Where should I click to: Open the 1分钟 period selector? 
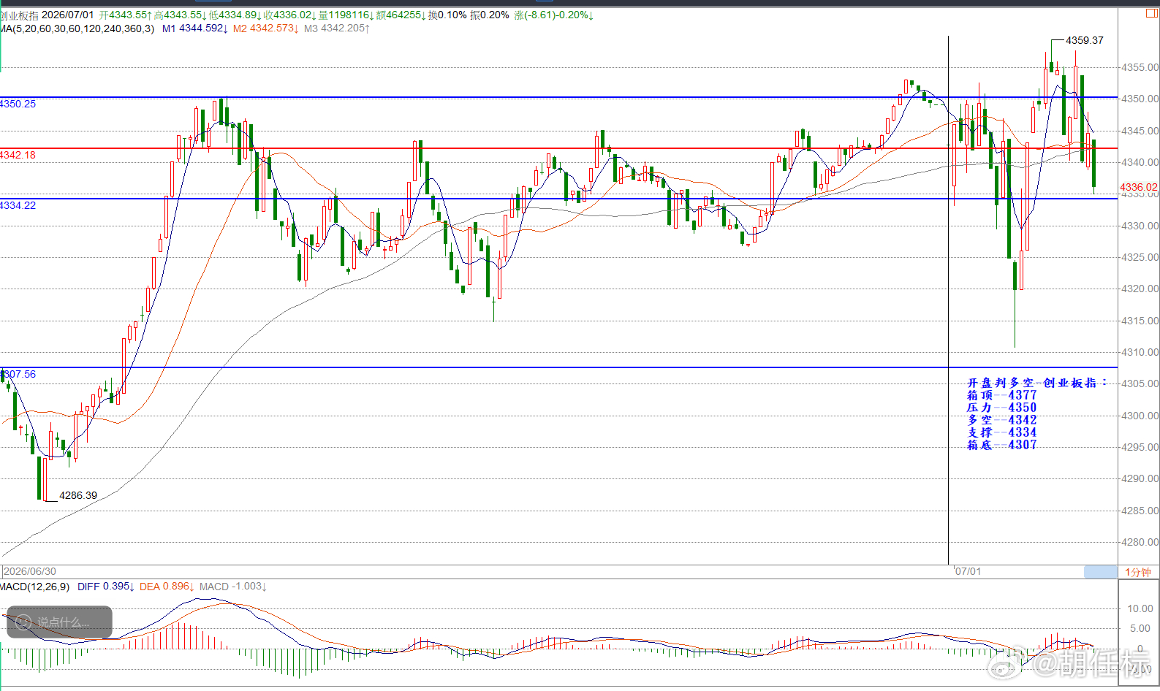(x=1137, y=572)
